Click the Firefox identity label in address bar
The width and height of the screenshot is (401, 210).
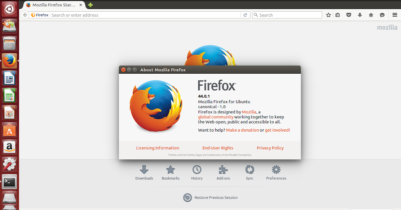40,15
